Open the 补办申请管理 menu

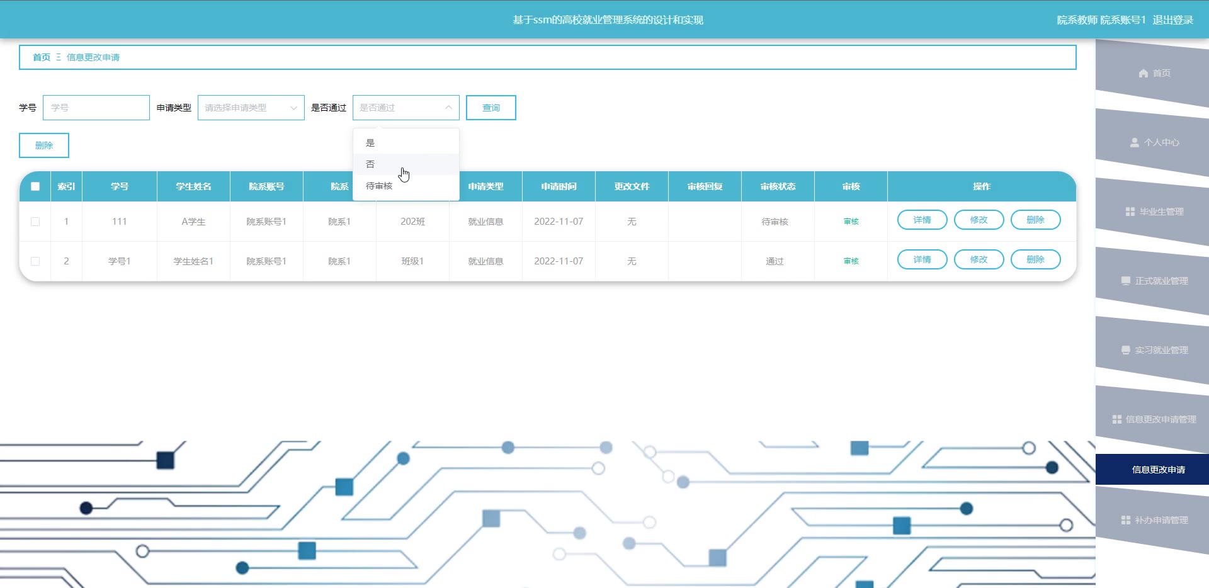click(x=1154, y=520)
